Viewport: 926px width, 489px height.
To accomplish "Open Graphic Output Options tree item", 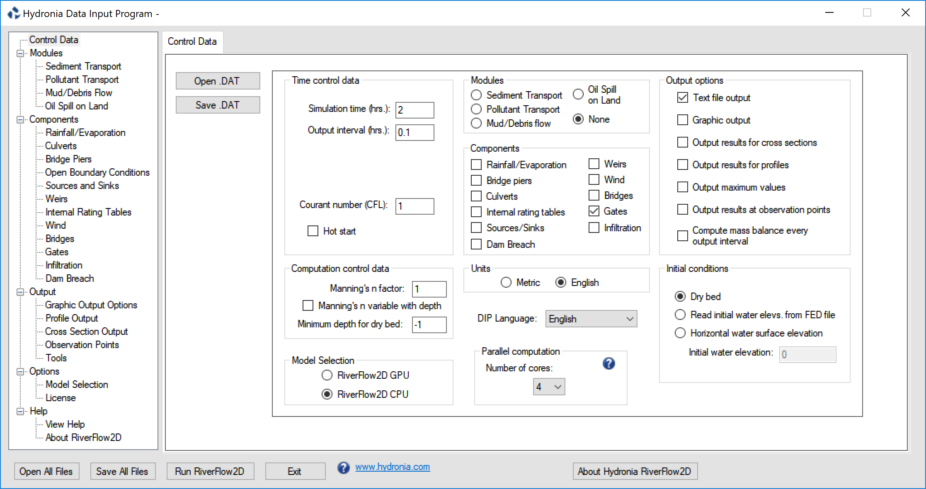I will [91, 305].
